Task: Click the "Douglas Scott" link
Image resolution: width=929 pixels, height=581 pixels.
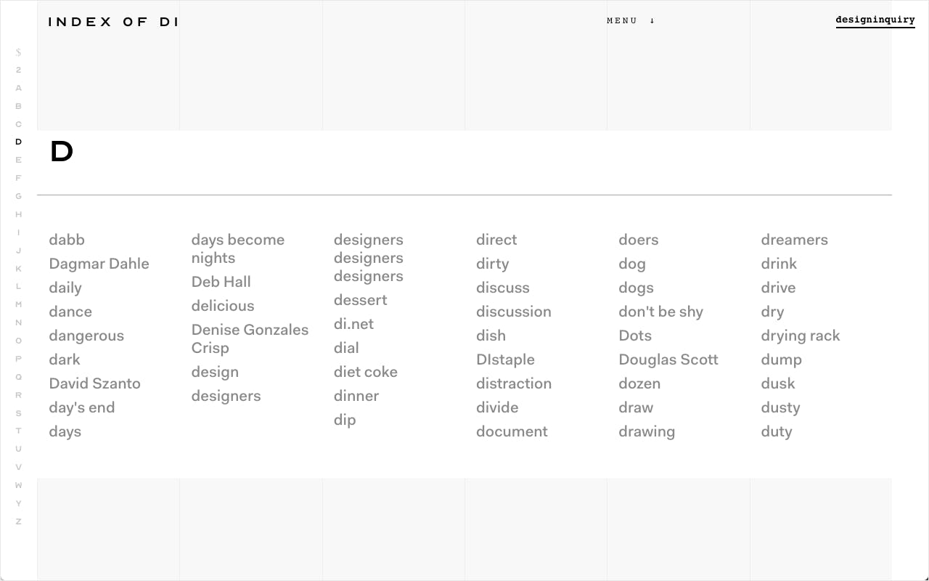Action: (668, 359)
